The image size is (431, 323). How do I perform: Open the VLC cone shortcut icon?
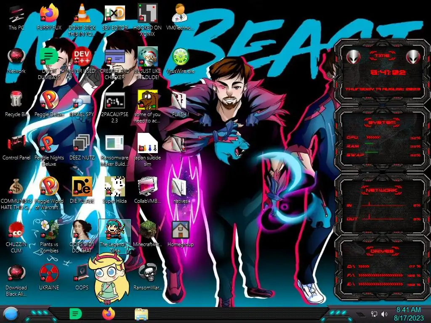[x=82, y=14]
